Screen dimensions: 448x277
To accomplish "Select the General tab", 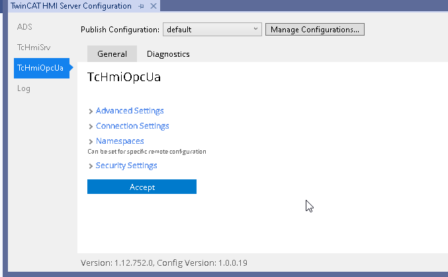I will pos(112,54).
